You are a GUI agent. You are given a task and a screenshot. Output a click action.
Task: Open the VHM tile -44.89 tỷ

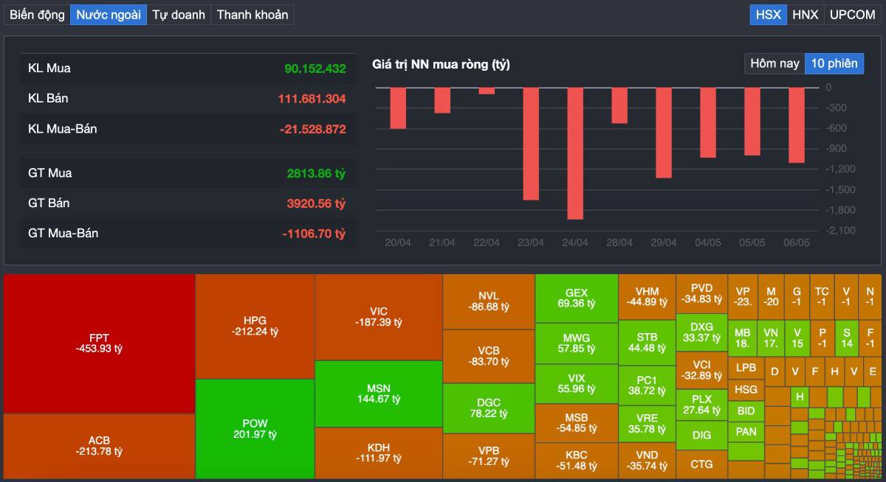[647, 297]
